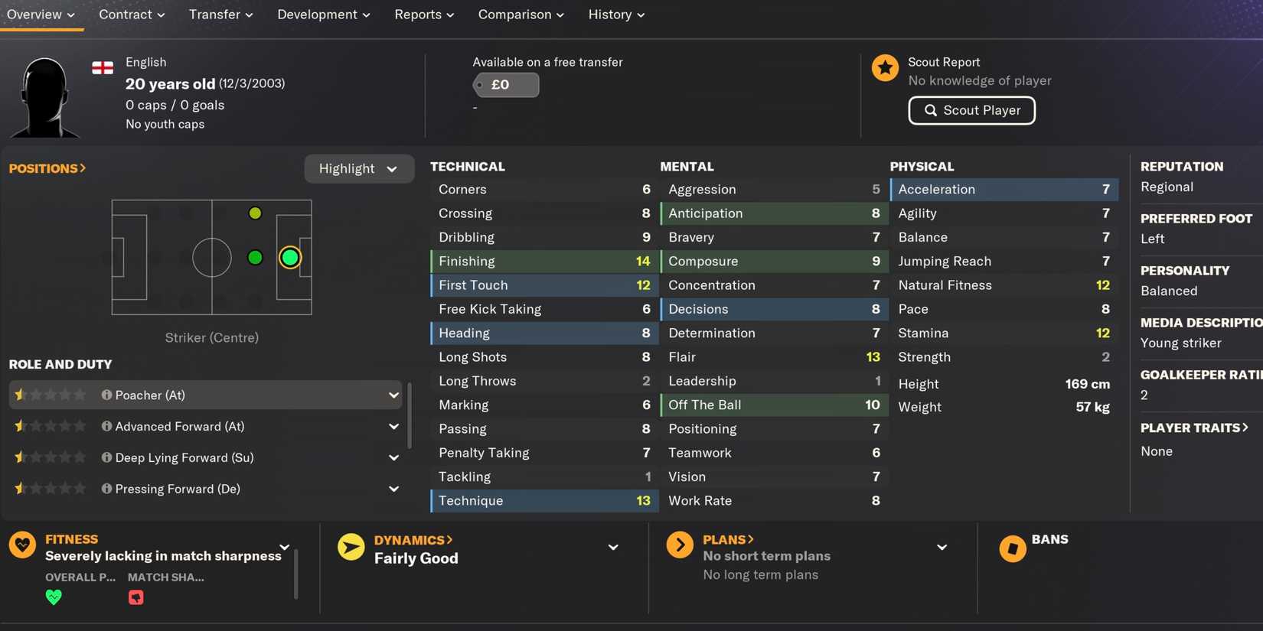Open the PLAYER TRAITS link
Viewport: 1263px width, 631px height.
1194,428
